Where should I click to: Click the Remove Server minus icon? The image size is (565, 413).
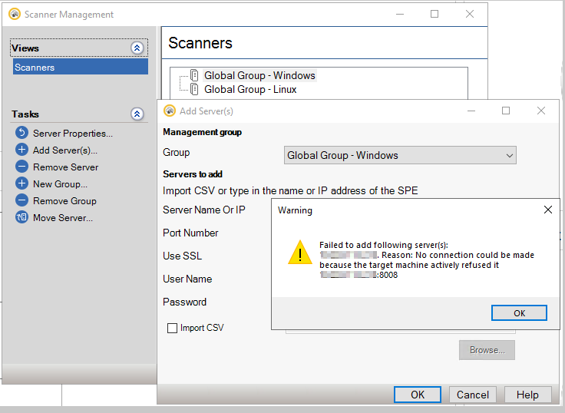pos(21,167)
